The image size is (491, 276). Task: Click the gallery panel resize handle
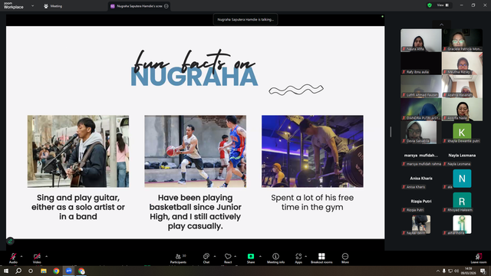390,132
